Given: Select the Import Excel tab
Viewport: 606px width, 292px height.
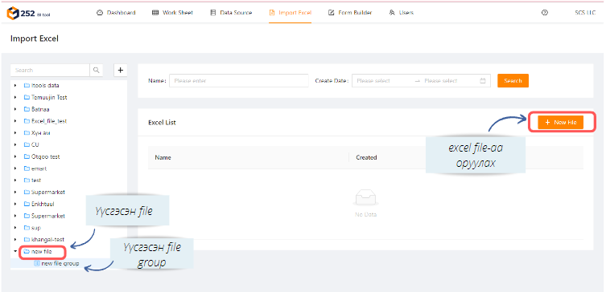Looking at the screenshot, I should [x=291, y=13].
